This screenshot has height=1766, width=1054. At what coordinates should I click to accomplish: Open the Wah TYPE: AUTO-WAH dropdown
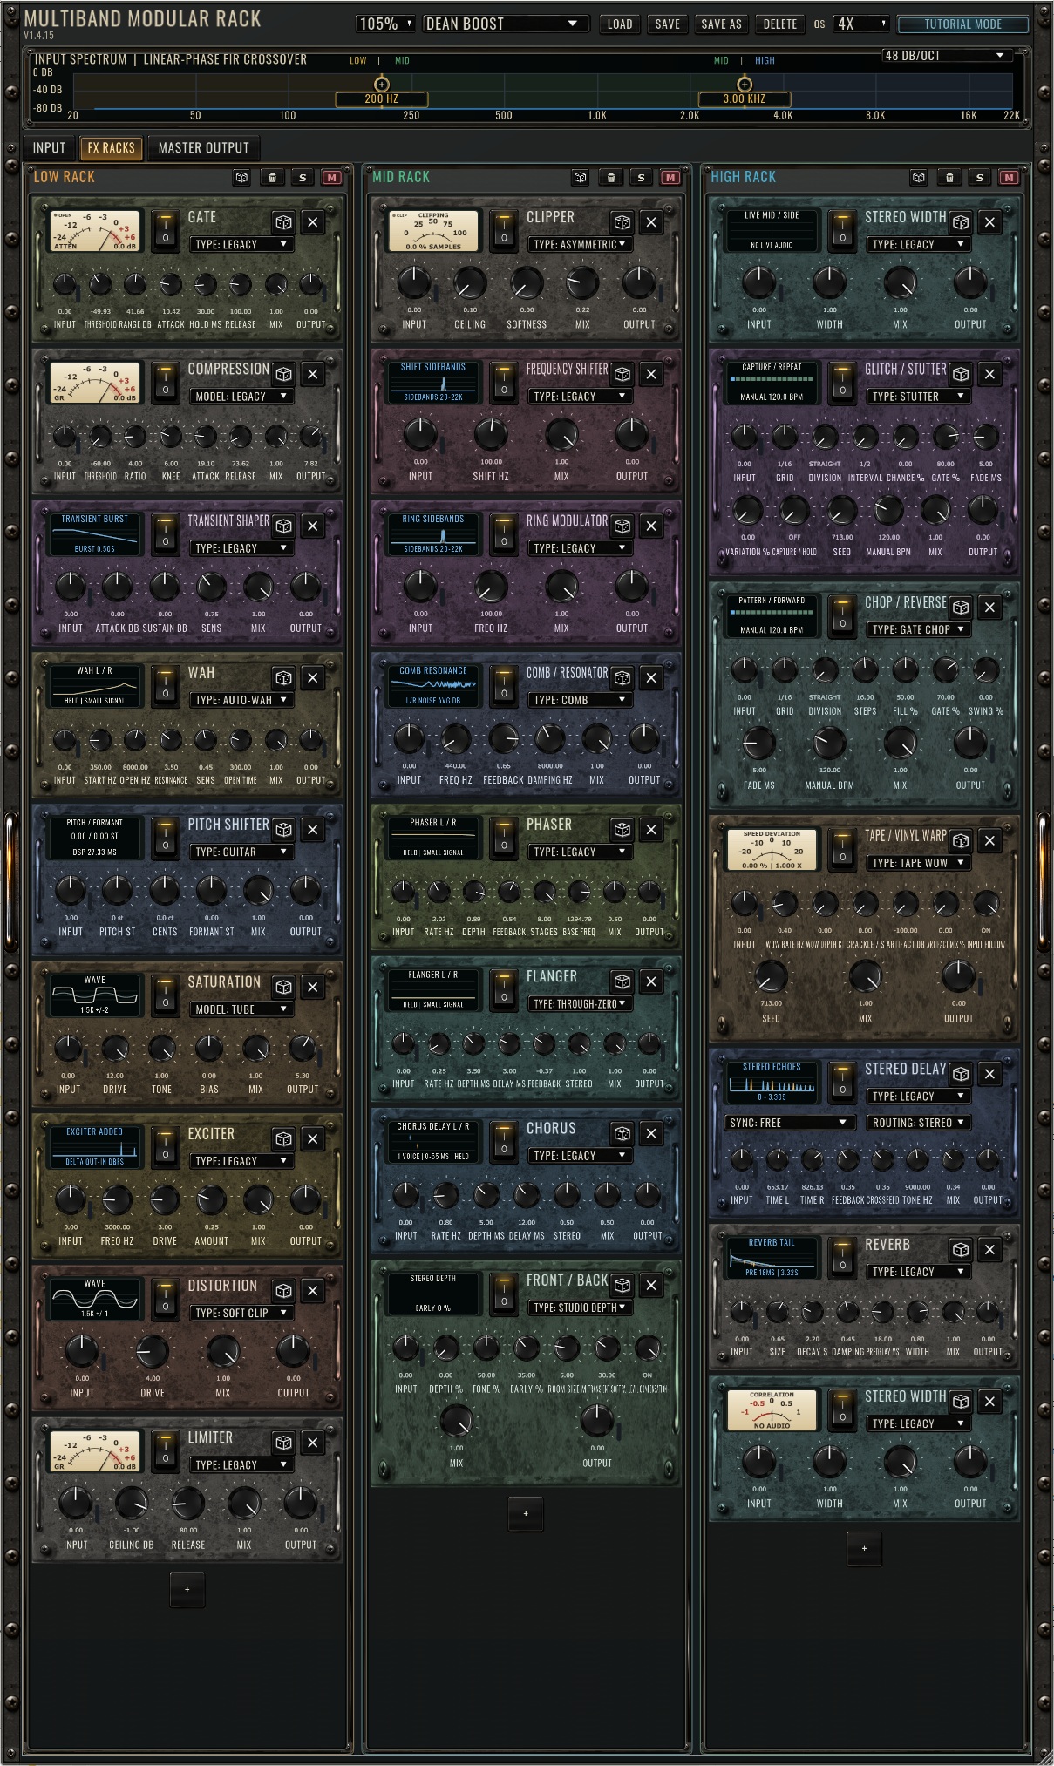(x=241, y=700)
